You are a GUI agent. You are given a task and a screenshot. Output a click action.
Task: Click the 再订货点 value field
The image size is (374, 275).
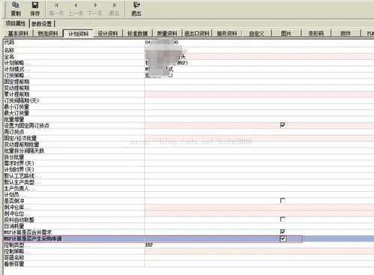point(259,132)
